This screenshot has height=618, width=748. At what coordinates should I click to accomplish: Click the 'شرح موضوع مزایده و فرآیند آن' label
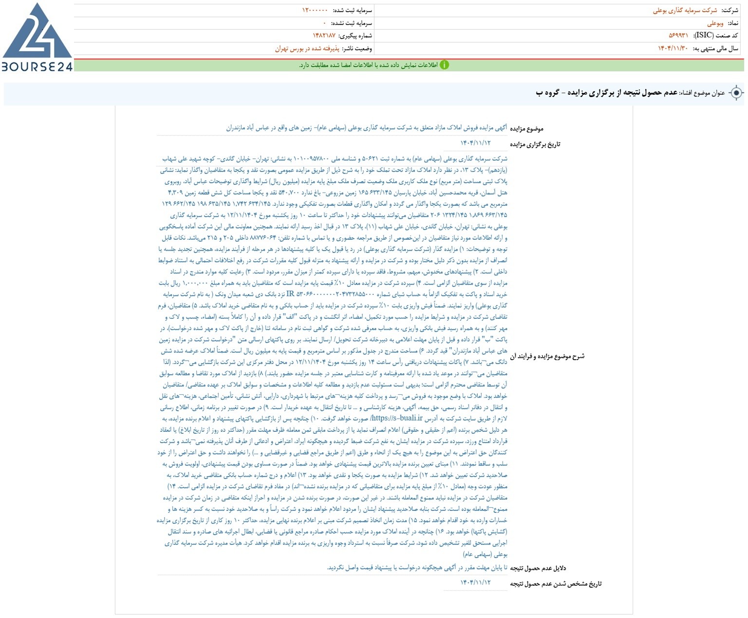[547, 356]
